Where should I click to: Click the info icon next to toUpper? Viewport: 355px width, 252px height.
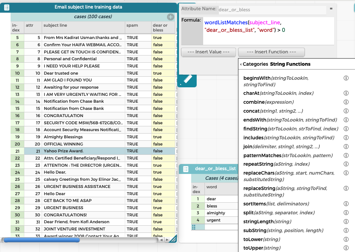coord(346,248)
